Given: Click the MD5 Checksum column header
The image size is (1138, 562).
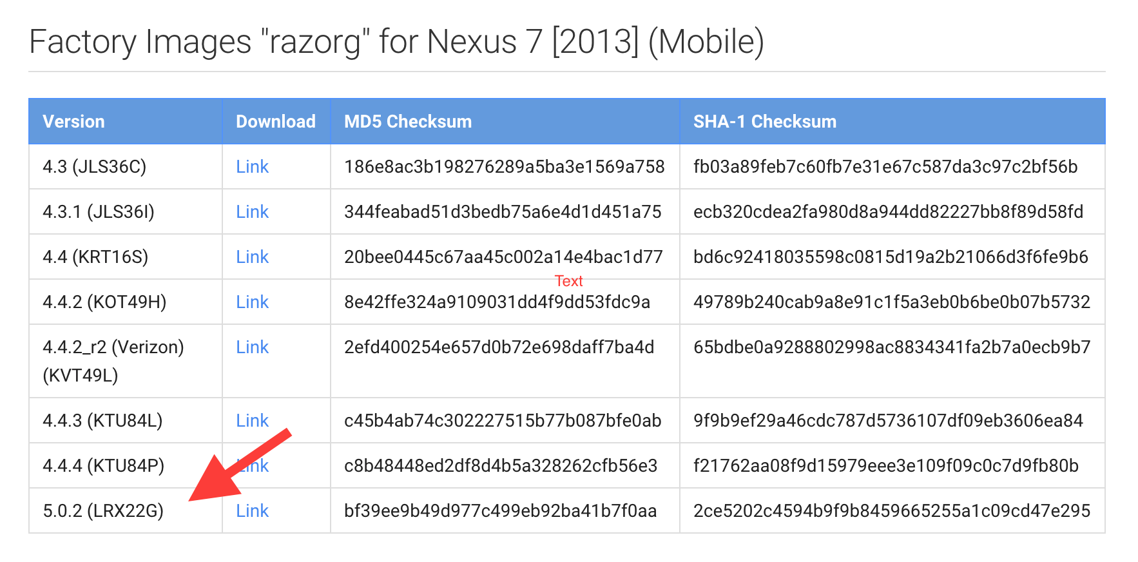Looking at the screenshot, I should click(408, 122).
